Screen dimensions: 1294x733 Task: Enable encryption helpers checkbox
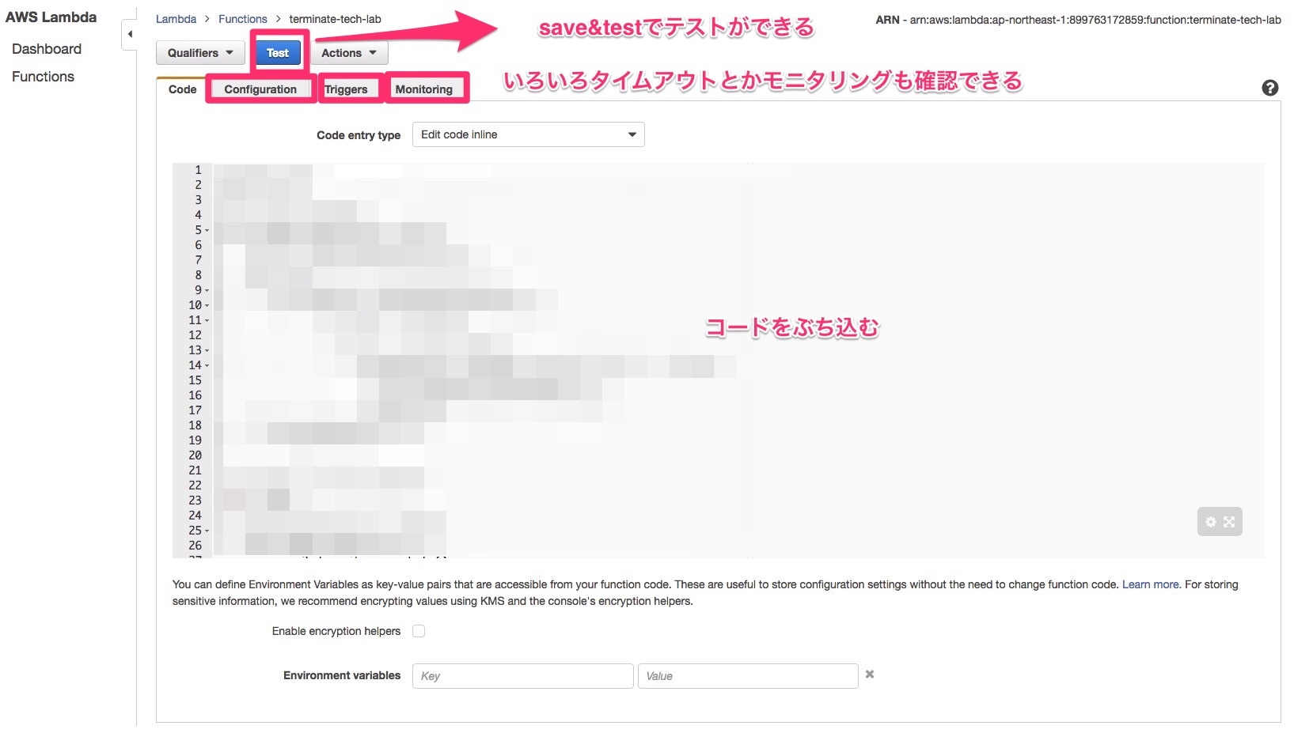[419, 631]
